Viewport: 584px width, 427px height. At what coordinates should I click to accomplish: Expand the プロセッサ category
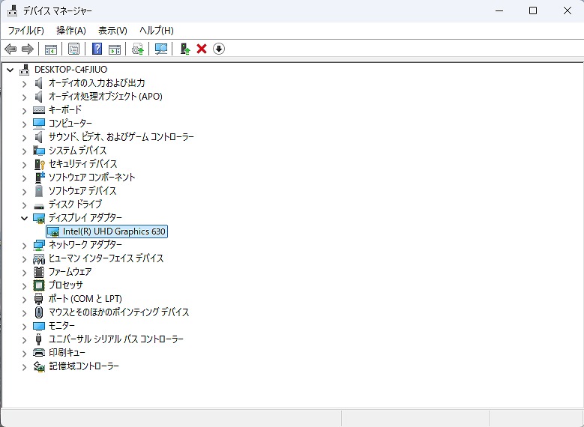(x=24, y=285)
